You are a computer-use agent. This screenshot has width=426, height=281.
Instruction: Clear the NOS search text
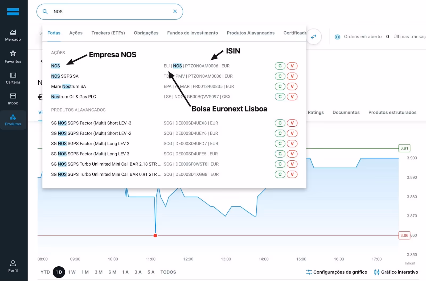pyautogui.click(x=175, y=11)
